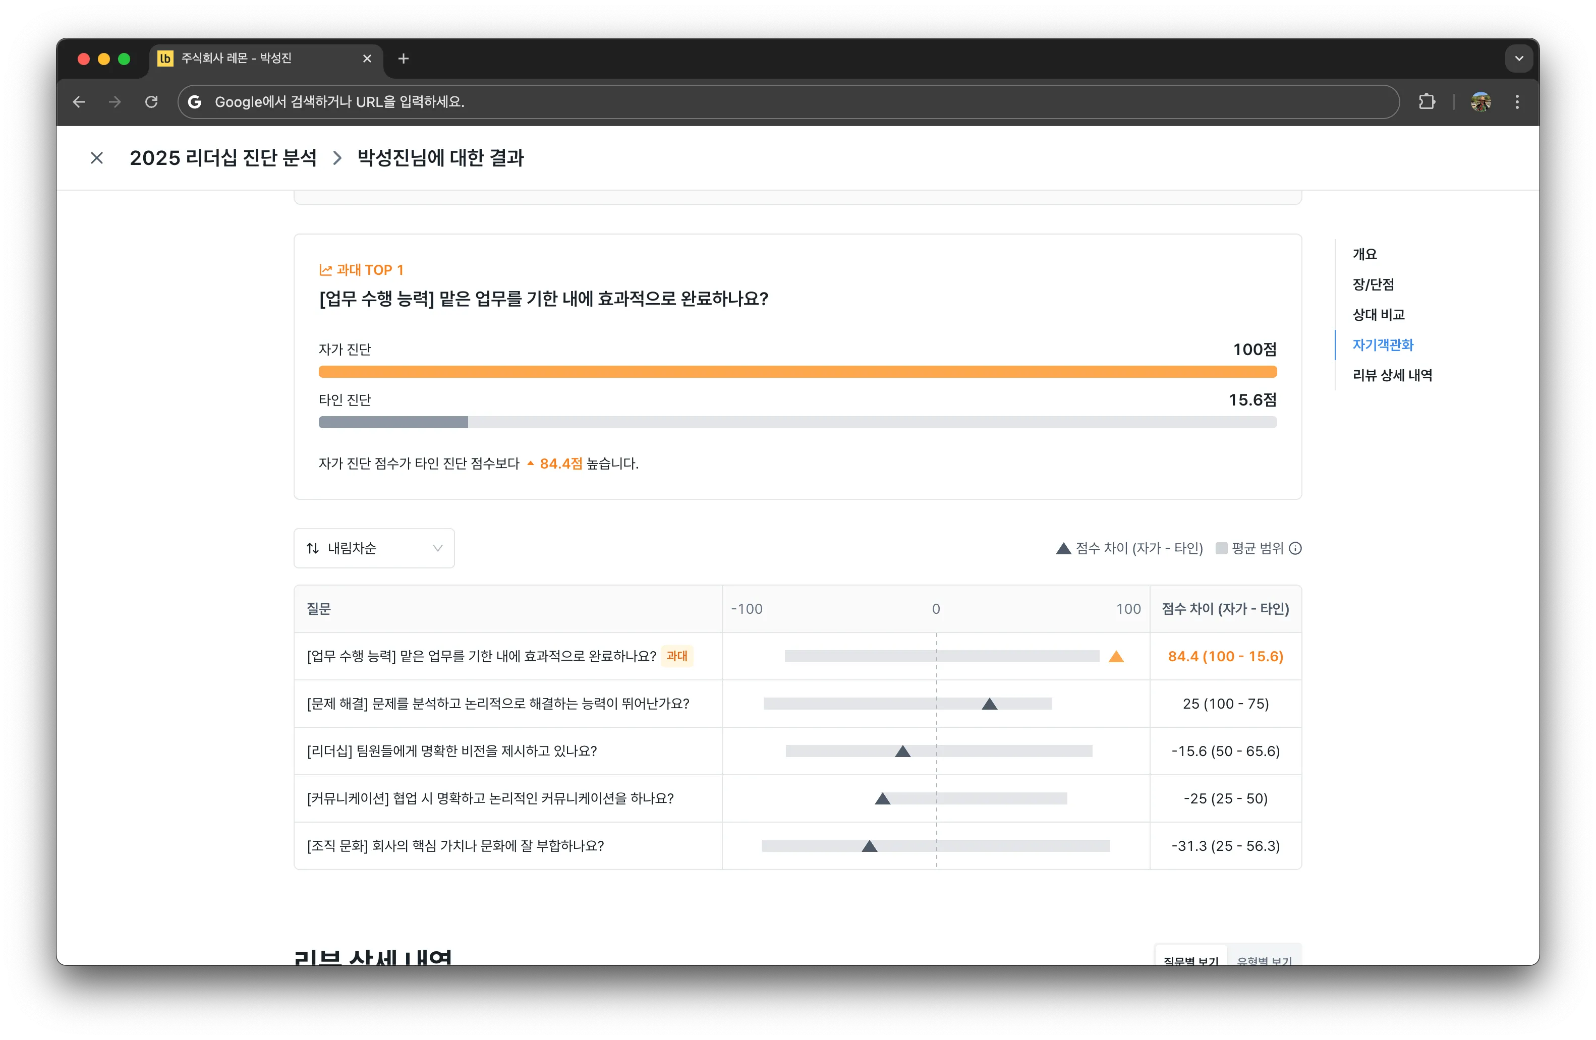Click the browser back arrow
Viewport: 1596px width, 1040px height.
pyautogui.click(x=79, y=102)
